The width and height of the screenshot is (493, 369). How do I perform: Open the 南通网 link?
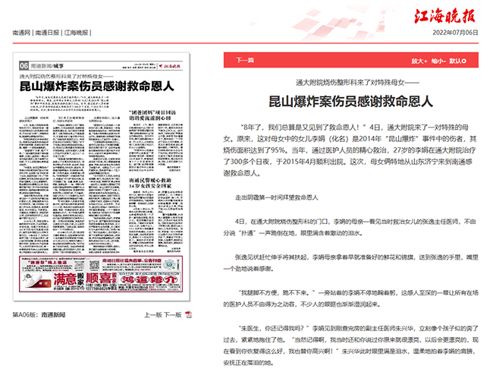[22, 33]
